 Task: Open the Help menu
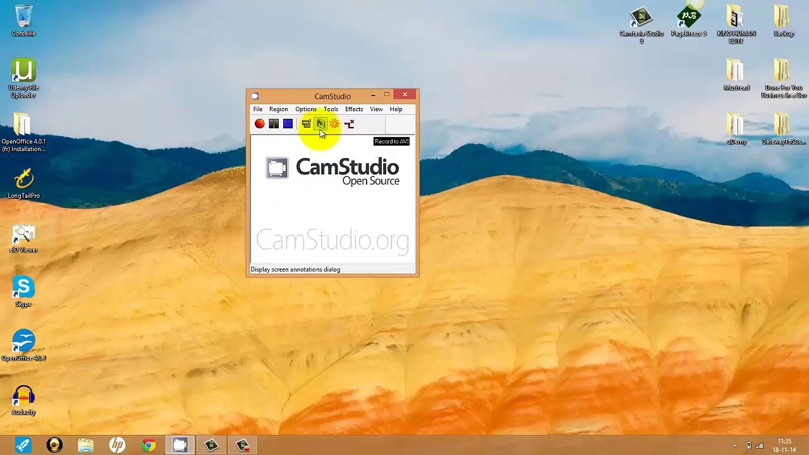(x=396, y=109)
